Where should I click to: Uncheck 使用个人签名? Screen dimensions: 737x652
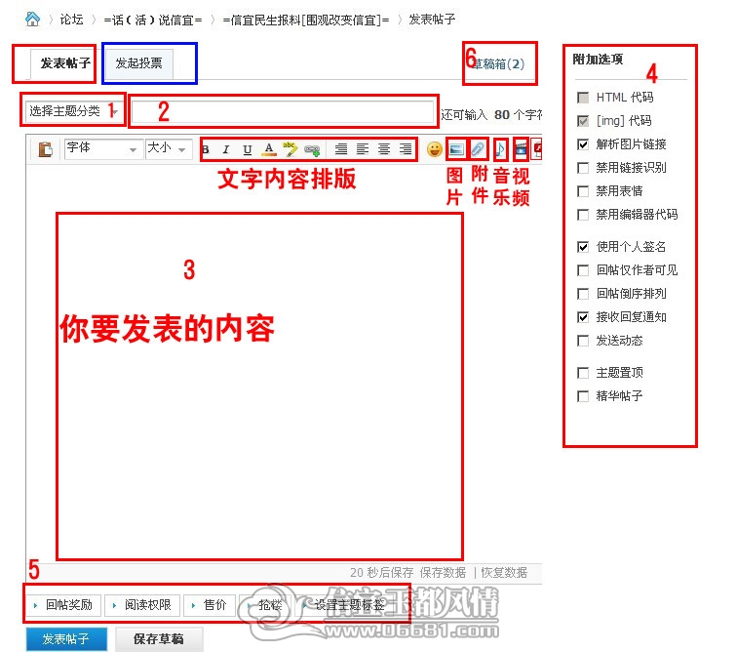click(x=583, y=247)
